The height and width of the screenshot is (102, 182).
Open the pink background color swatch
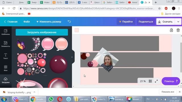(76, 30)
